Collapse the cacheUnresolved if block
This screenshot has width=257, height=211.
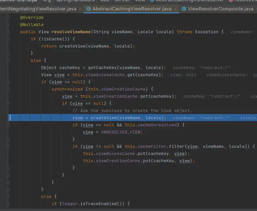[x=8, y=125]
